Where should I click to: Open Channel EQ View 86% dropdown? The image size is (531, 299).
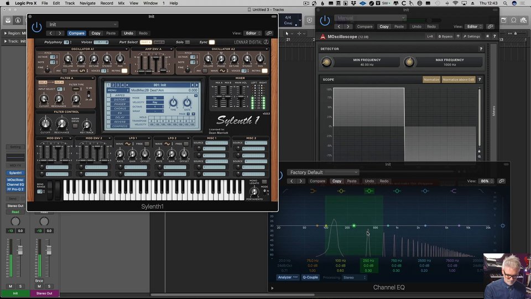487,181
